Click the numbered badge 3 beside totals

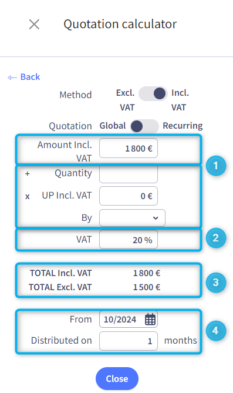click(216, 282)
